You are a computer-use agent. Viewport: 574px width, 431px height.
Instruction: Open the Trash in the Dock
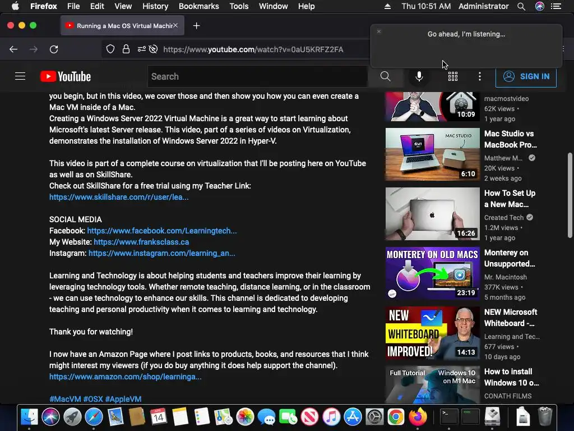pos(545,417)
